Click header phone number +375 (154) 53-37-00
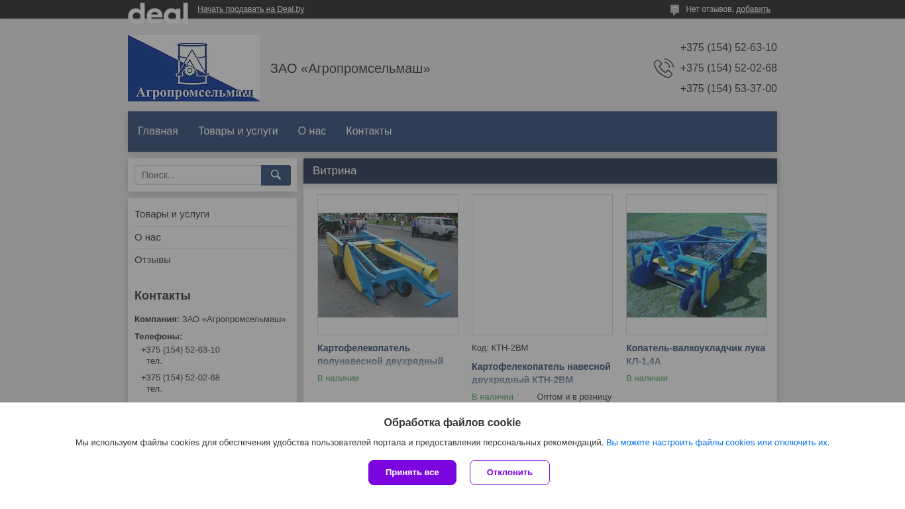The image size is (905, 509). [728, 89]
